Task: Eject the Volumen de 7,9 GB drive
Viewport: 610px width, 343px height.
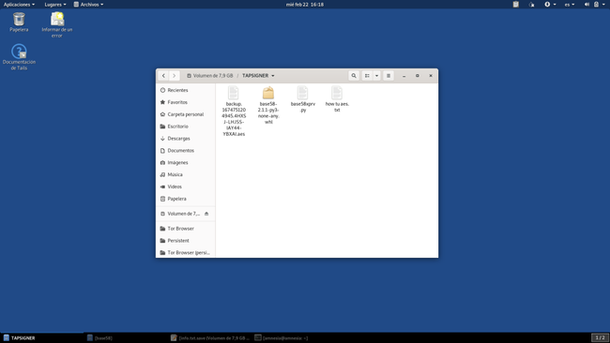Action: 206,214
